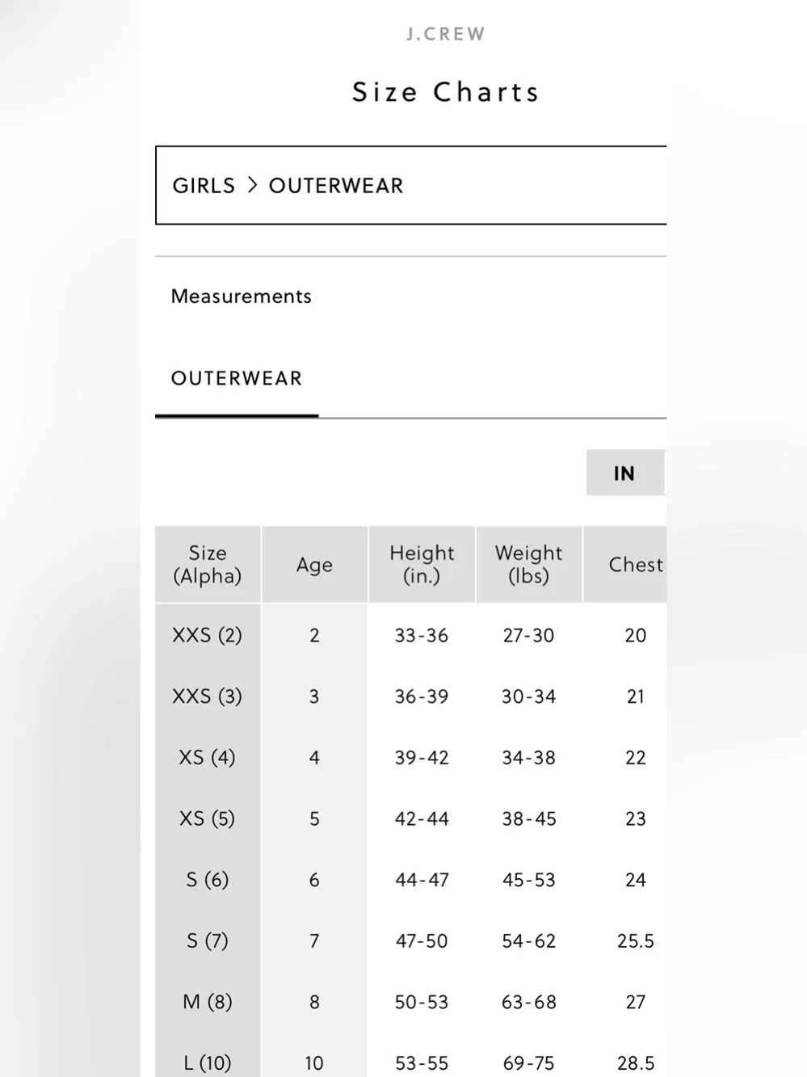Image resolution: width=807 pixels, height=1077 pixels.
Task: Select the XXS (2) size row
Action: coord(410,635)
